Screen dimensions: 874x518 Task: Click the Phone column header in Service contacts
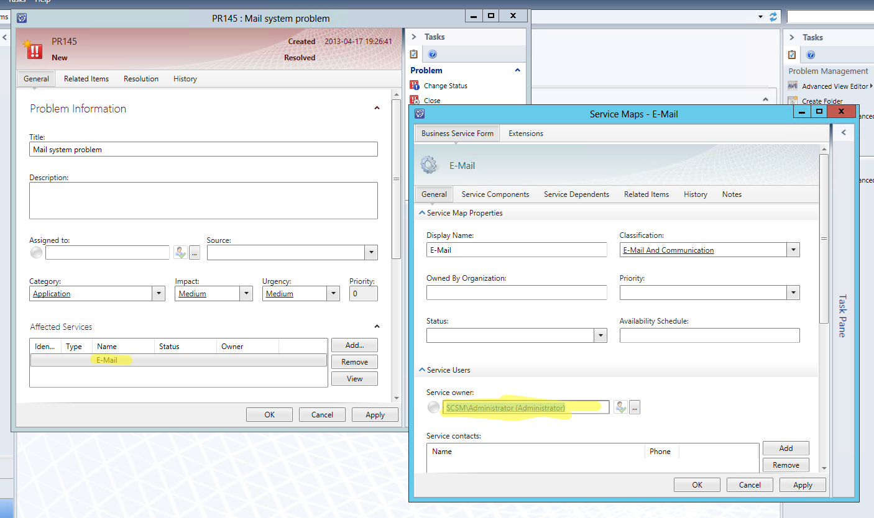click(x=661, y=452)
